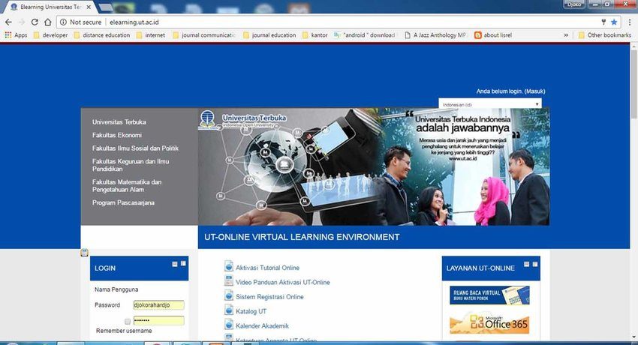Click the saved password key icon
The height and width of the screenshot is (345, 638).
pos(603,22)
